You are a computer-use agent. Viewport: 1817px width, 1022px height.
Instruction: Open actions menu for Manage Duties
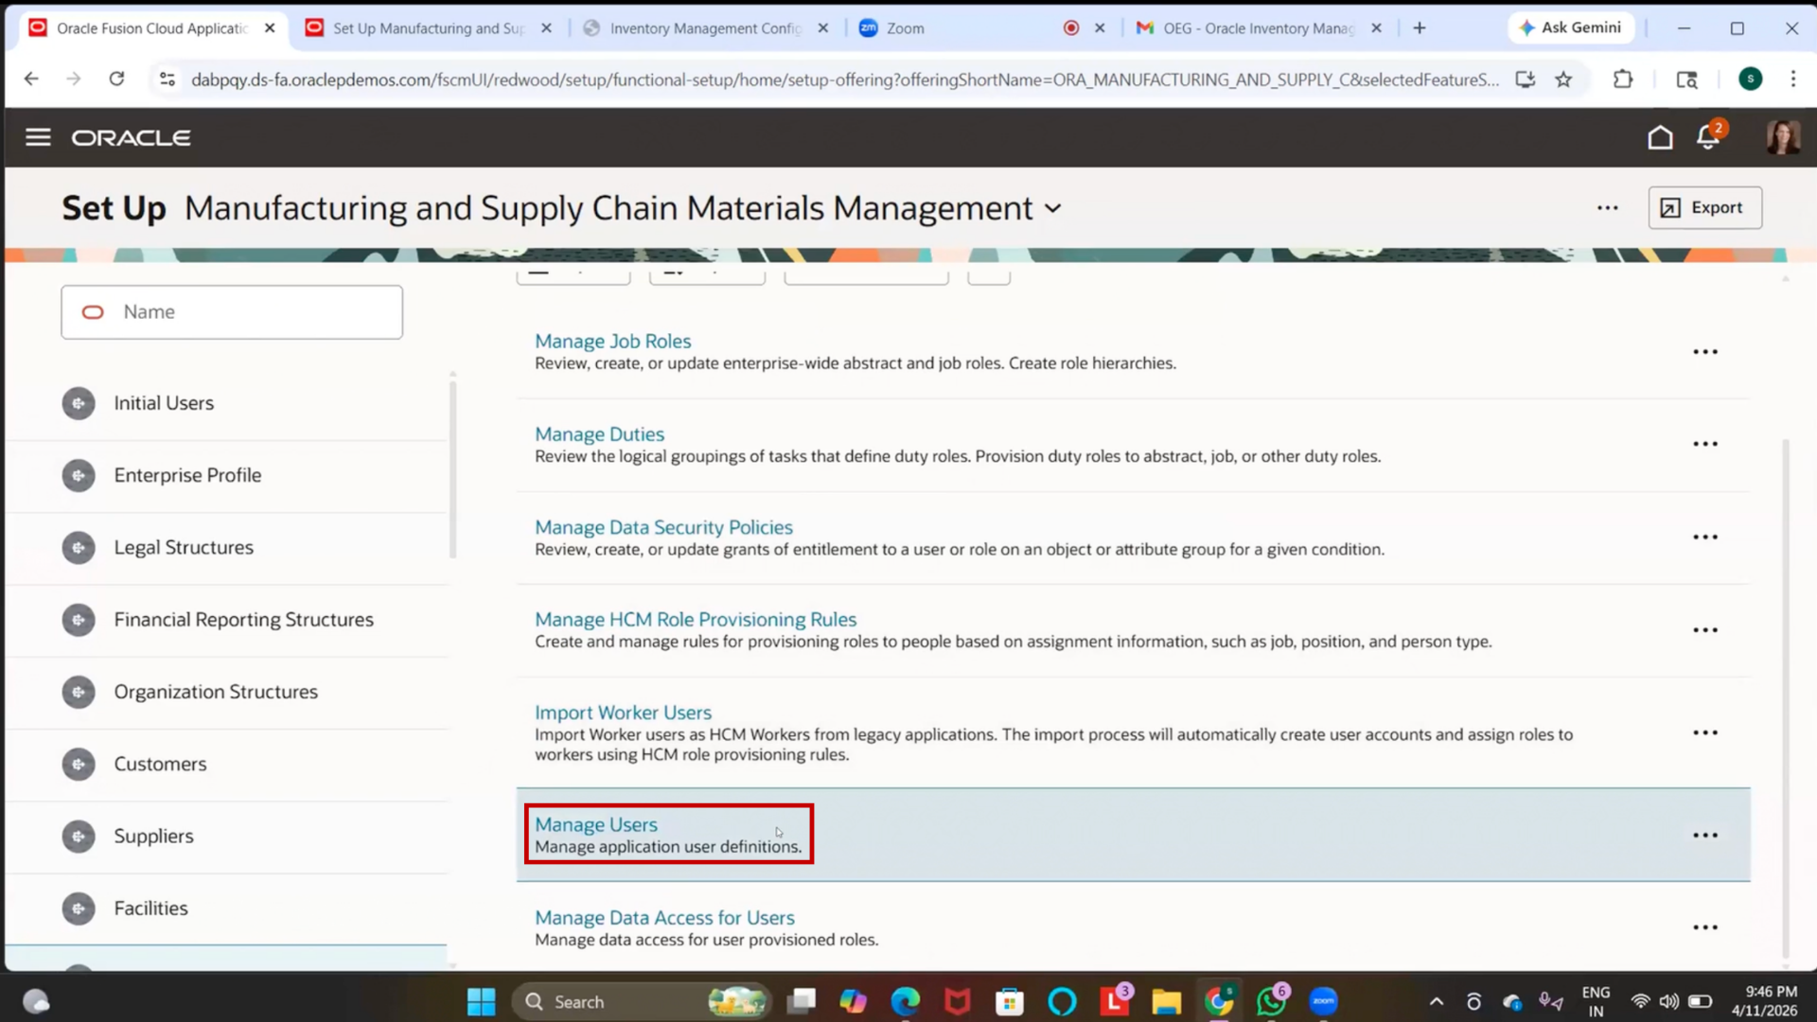(x=1705, y=444)
